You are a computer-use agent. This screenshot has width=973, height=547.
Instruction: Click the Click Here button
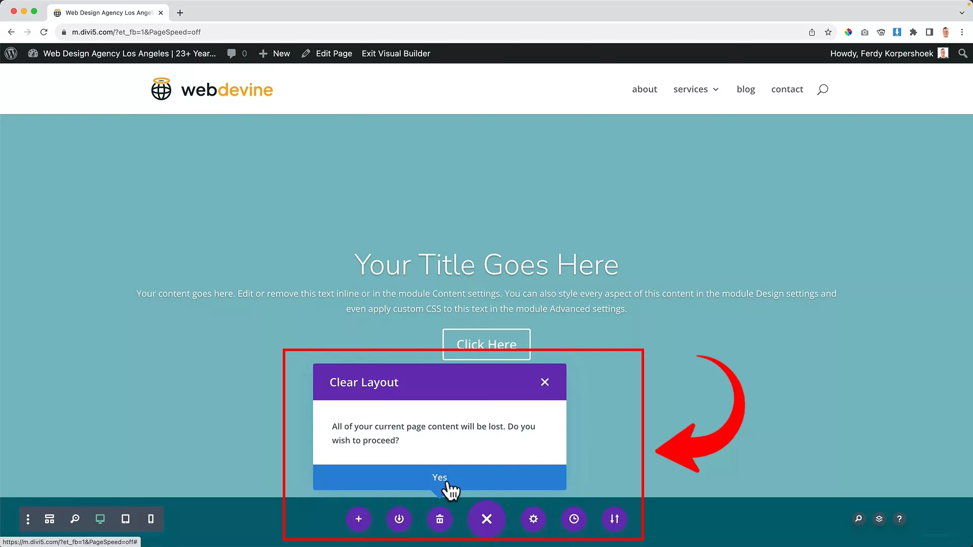pos(486,344)
